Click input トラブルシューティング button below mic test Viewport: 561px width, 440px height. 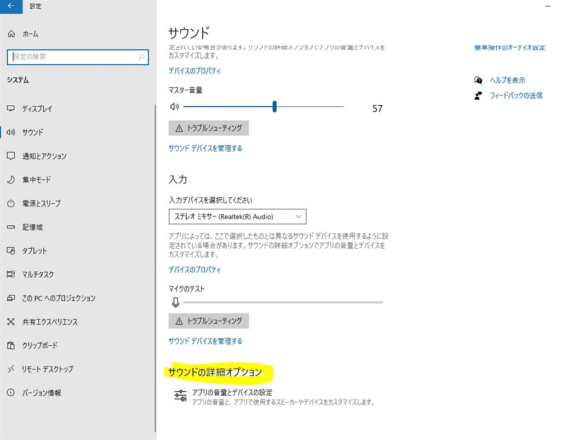[x=209, y=321]
